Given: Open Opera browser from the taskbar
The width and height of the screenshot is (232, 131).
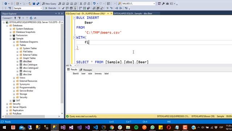Looking at the screenshot, I should click(x=169, y=127).
